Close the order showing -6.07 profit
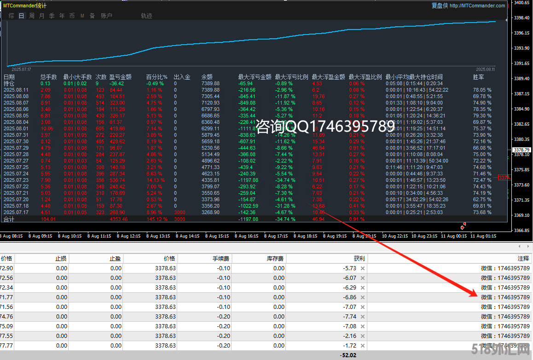 click(363, 278)
